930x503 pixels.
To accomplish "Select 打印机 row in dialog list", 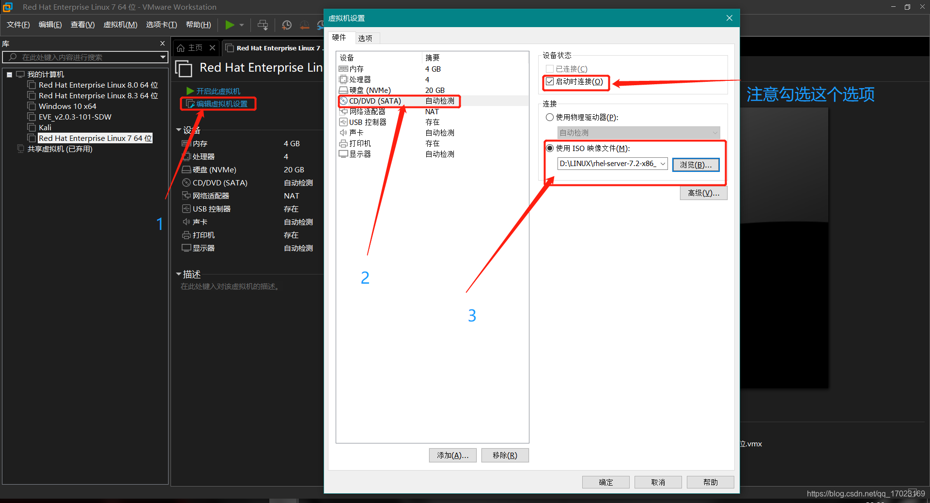I will pyautogui.click(x=432, y=143).
